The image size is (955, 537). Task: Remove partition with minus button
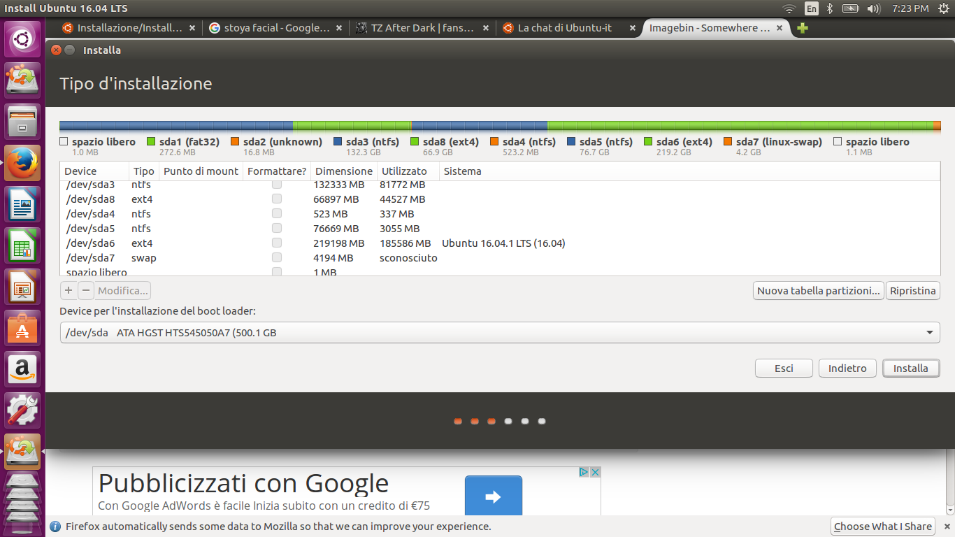(x=86, y=290)
